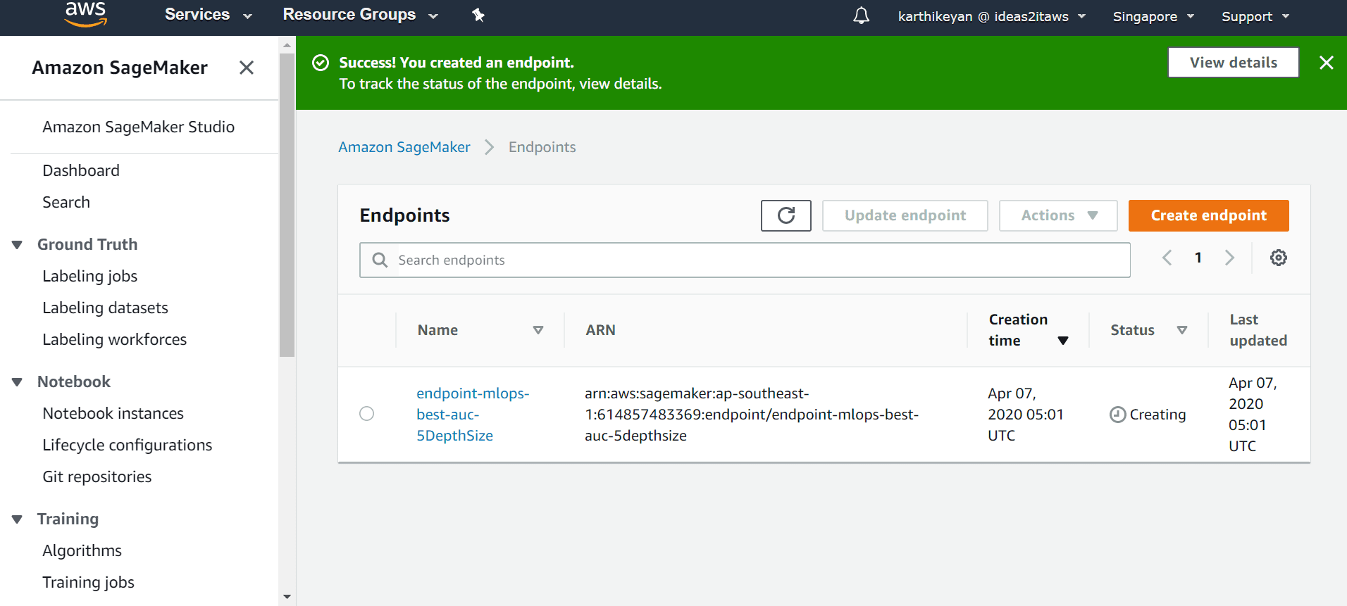This screenshot has width=1347, height=606.
Task: Select the endpoint-mlops-best-auc-5DepthSize radio button
Action: [367, 414]
